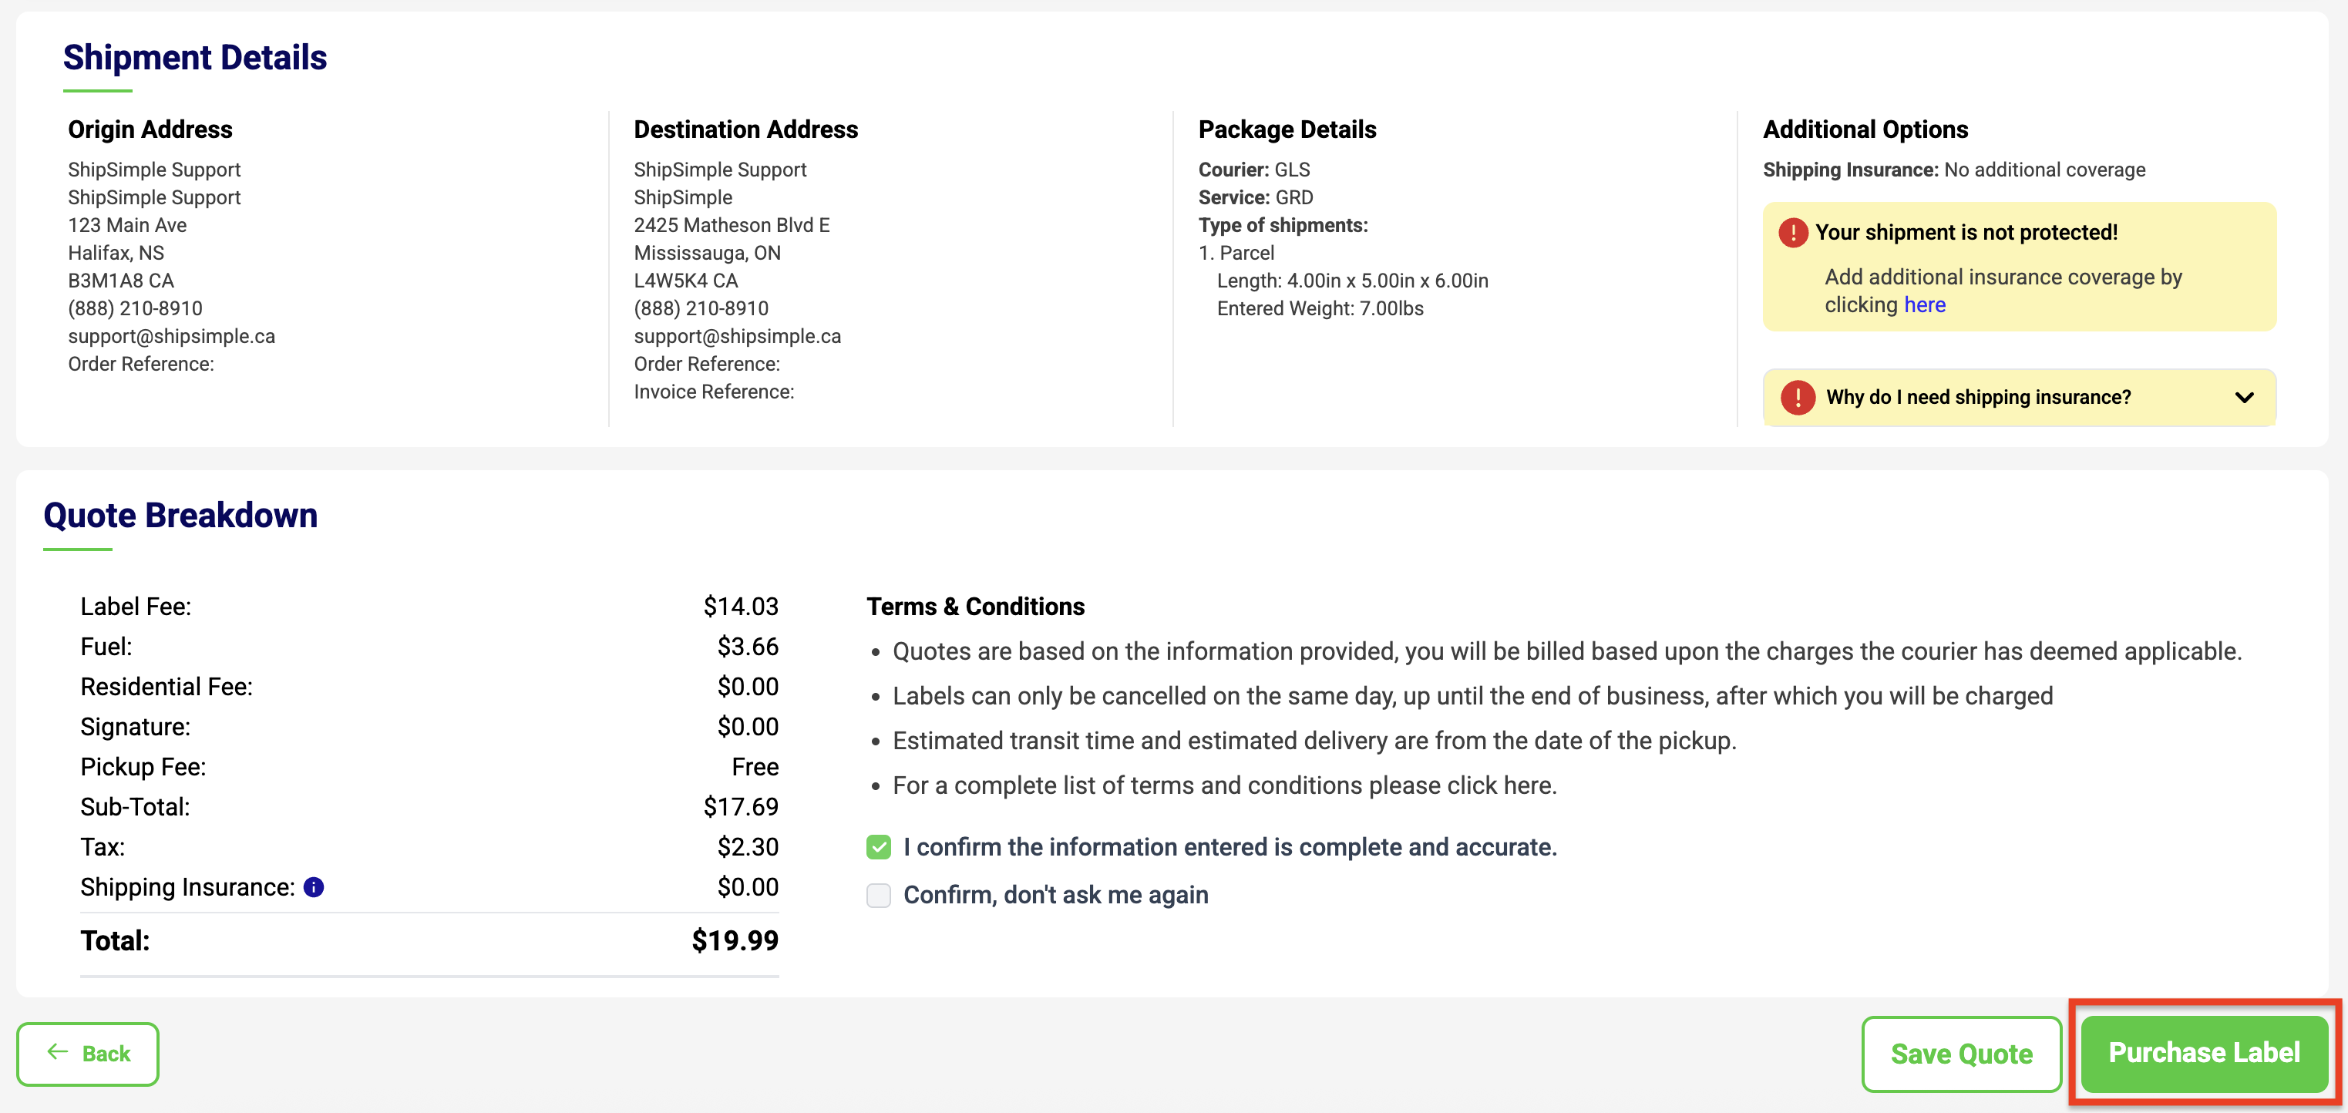Click the left arrow icon in Back button

click(x=57, y=1052)
